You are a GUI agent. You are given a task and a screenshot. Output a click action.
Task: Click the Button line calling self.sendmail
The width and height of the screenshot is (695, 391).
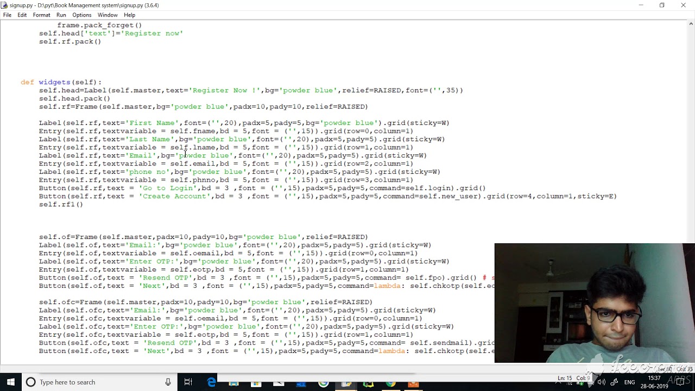point(266,343)
